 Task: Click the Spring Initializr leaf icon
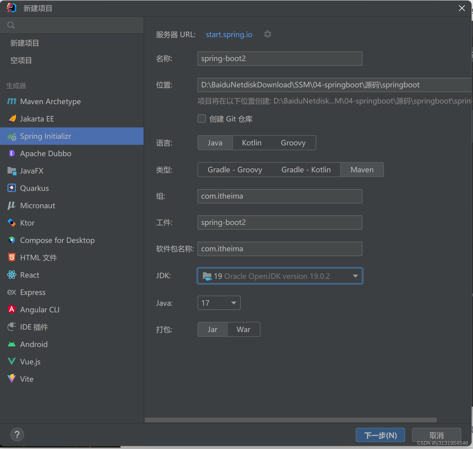12,136
